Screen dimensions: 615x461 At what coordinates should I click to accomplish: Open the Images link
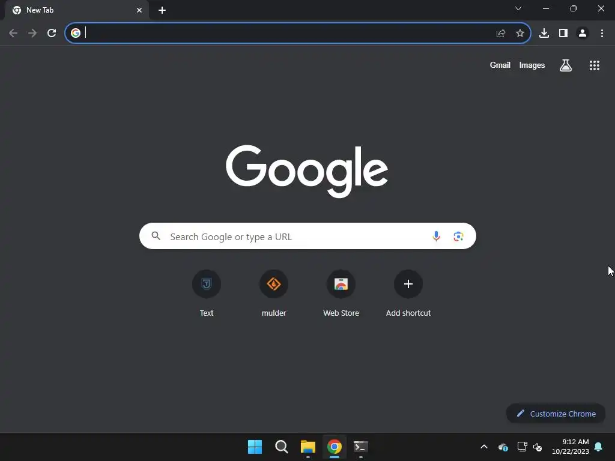[532, 65]
